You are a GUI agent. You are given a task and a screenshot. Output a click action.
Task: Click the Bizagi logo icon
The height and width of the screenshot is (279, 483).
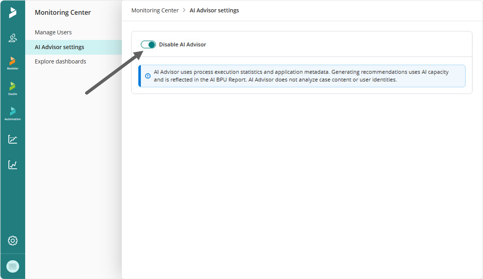13,12
